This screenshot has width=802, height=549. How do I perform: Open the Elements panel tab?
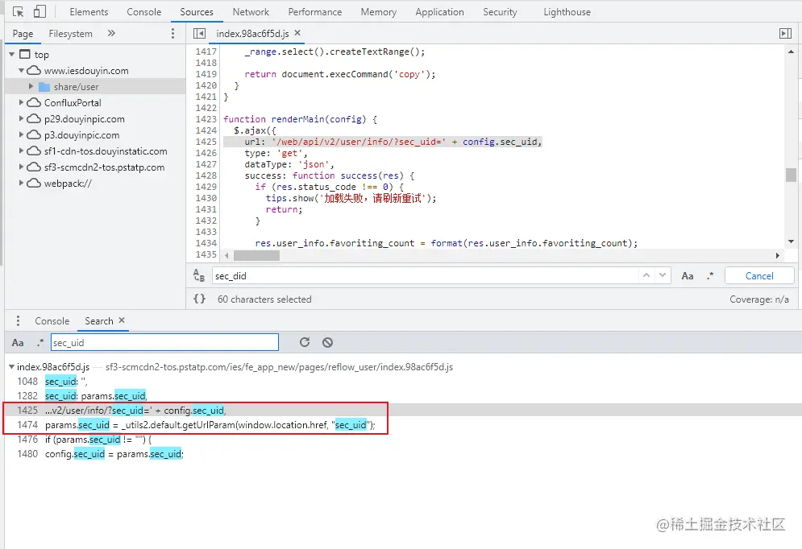[x=89, y=12]
